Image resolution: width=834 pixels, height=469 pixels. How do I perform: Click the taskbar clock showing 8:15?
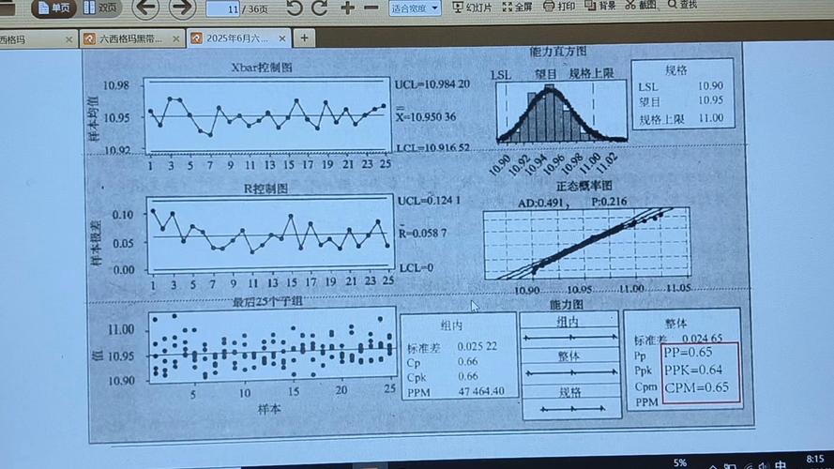[815, 460]
